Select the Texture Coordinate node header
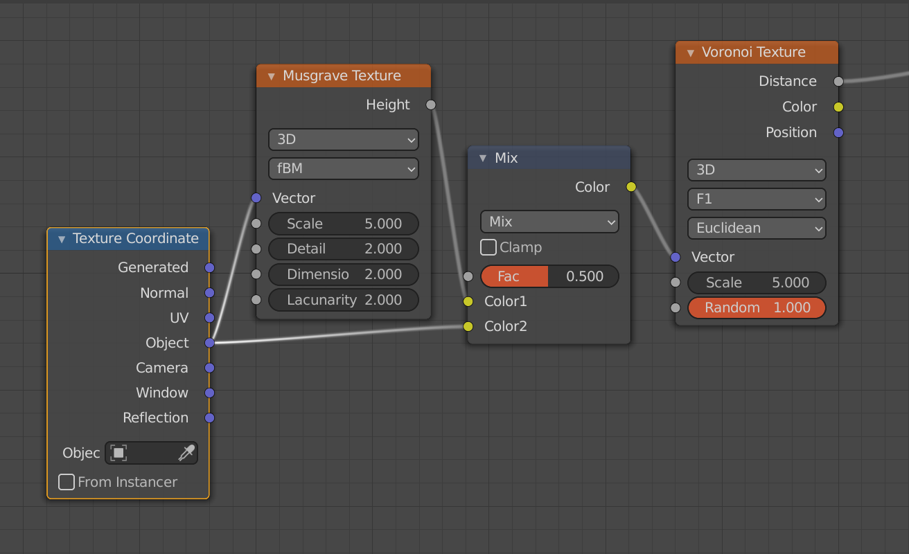 coord(128,239)
